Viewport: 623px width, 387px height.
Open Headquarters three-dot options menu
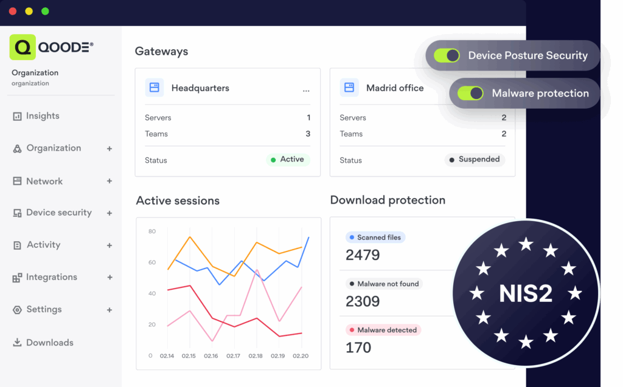tap(306, 90)
